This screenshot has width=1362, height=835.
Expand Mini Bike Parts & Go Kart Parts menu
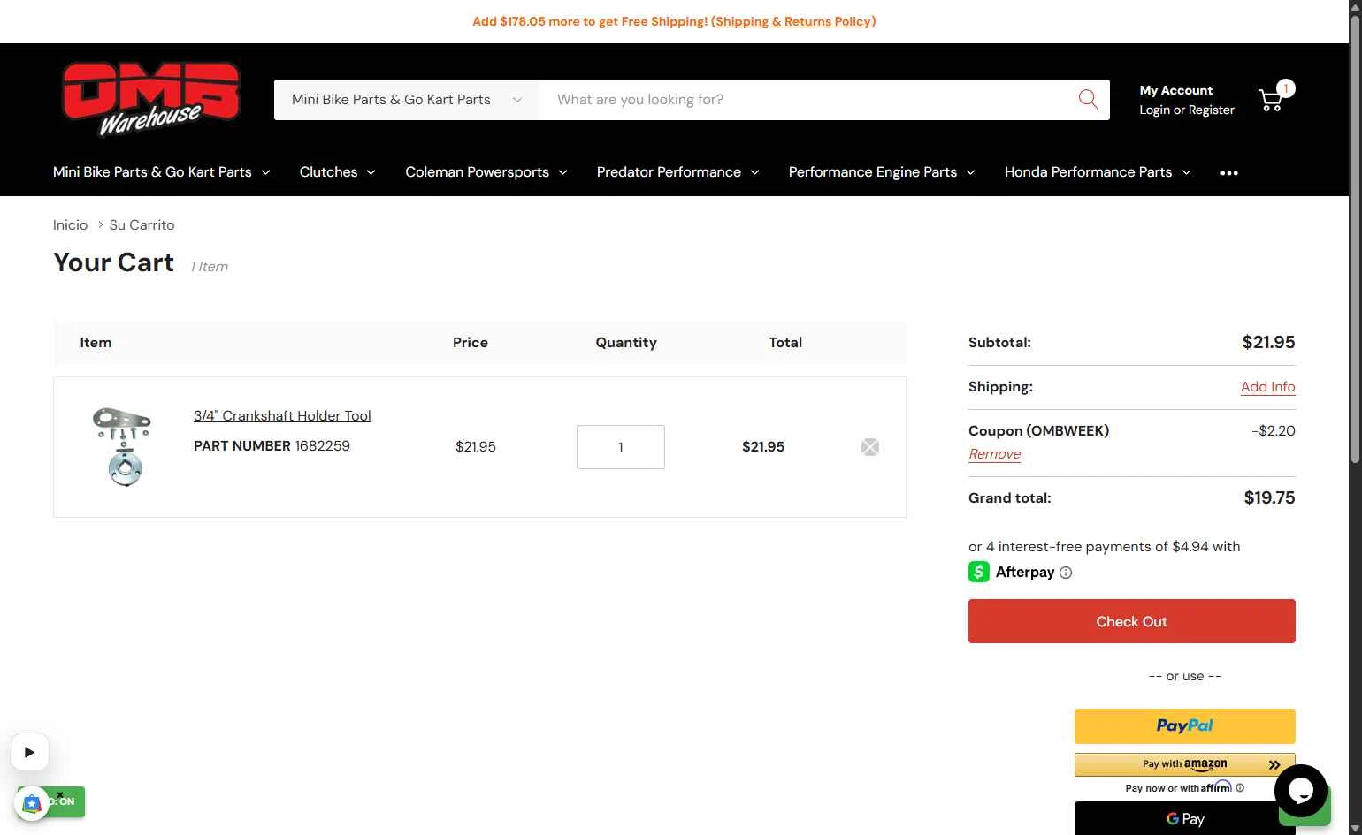(162, 172)
